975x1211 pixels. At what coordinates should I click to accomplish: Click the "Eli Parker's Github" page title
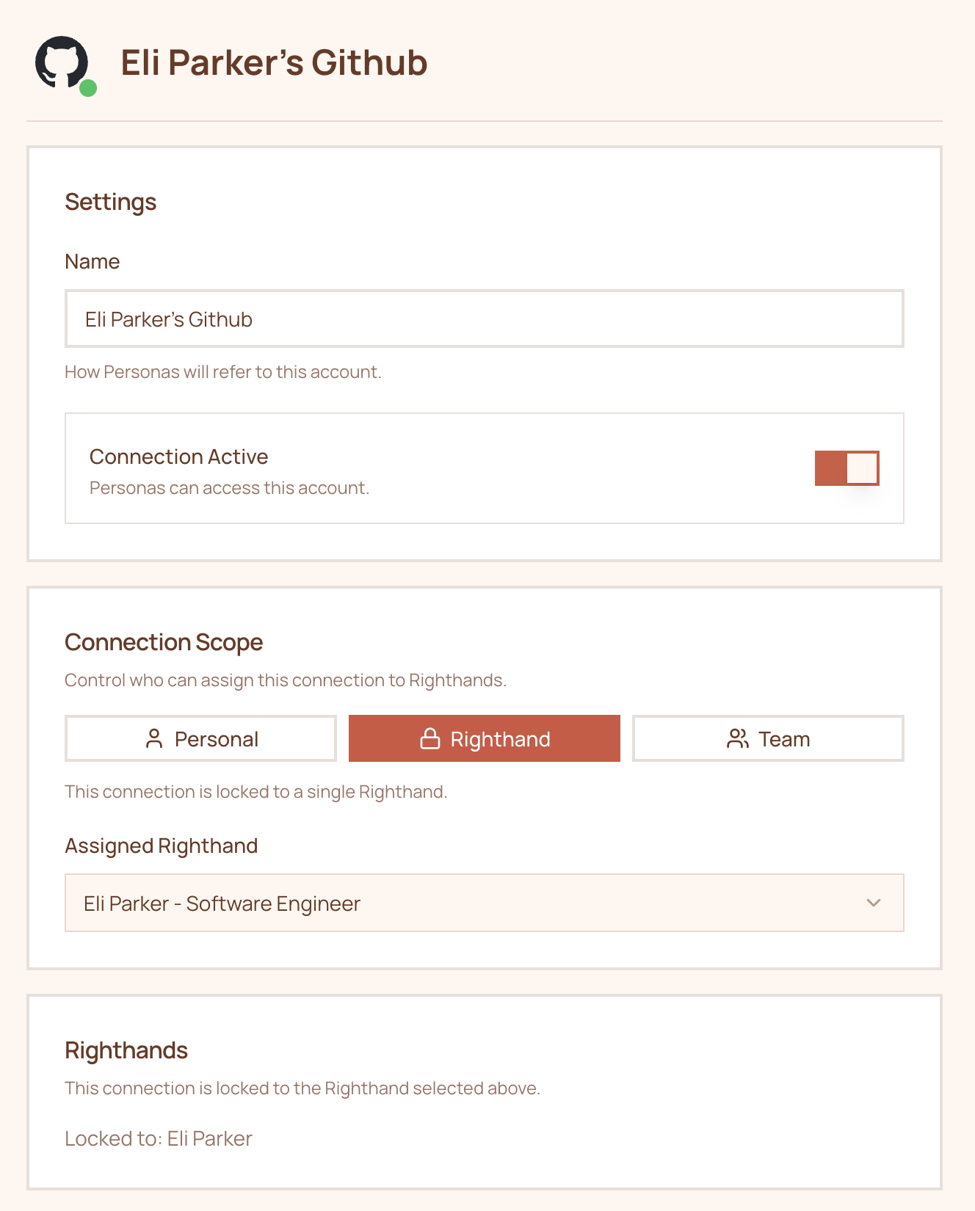point(275,64)
